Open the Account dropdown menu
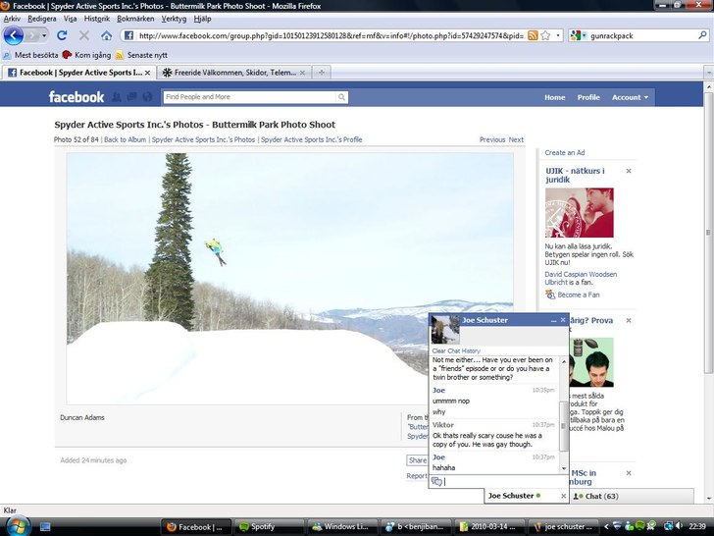 (x=629, y=97)
